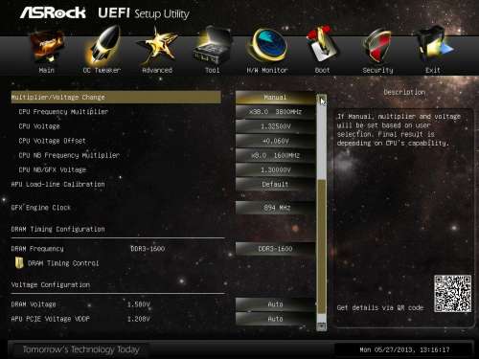The width and height of the screenshot is (479, 359).
Task: Switch to the Advanced tab label
Action: [x=157, y=70]
